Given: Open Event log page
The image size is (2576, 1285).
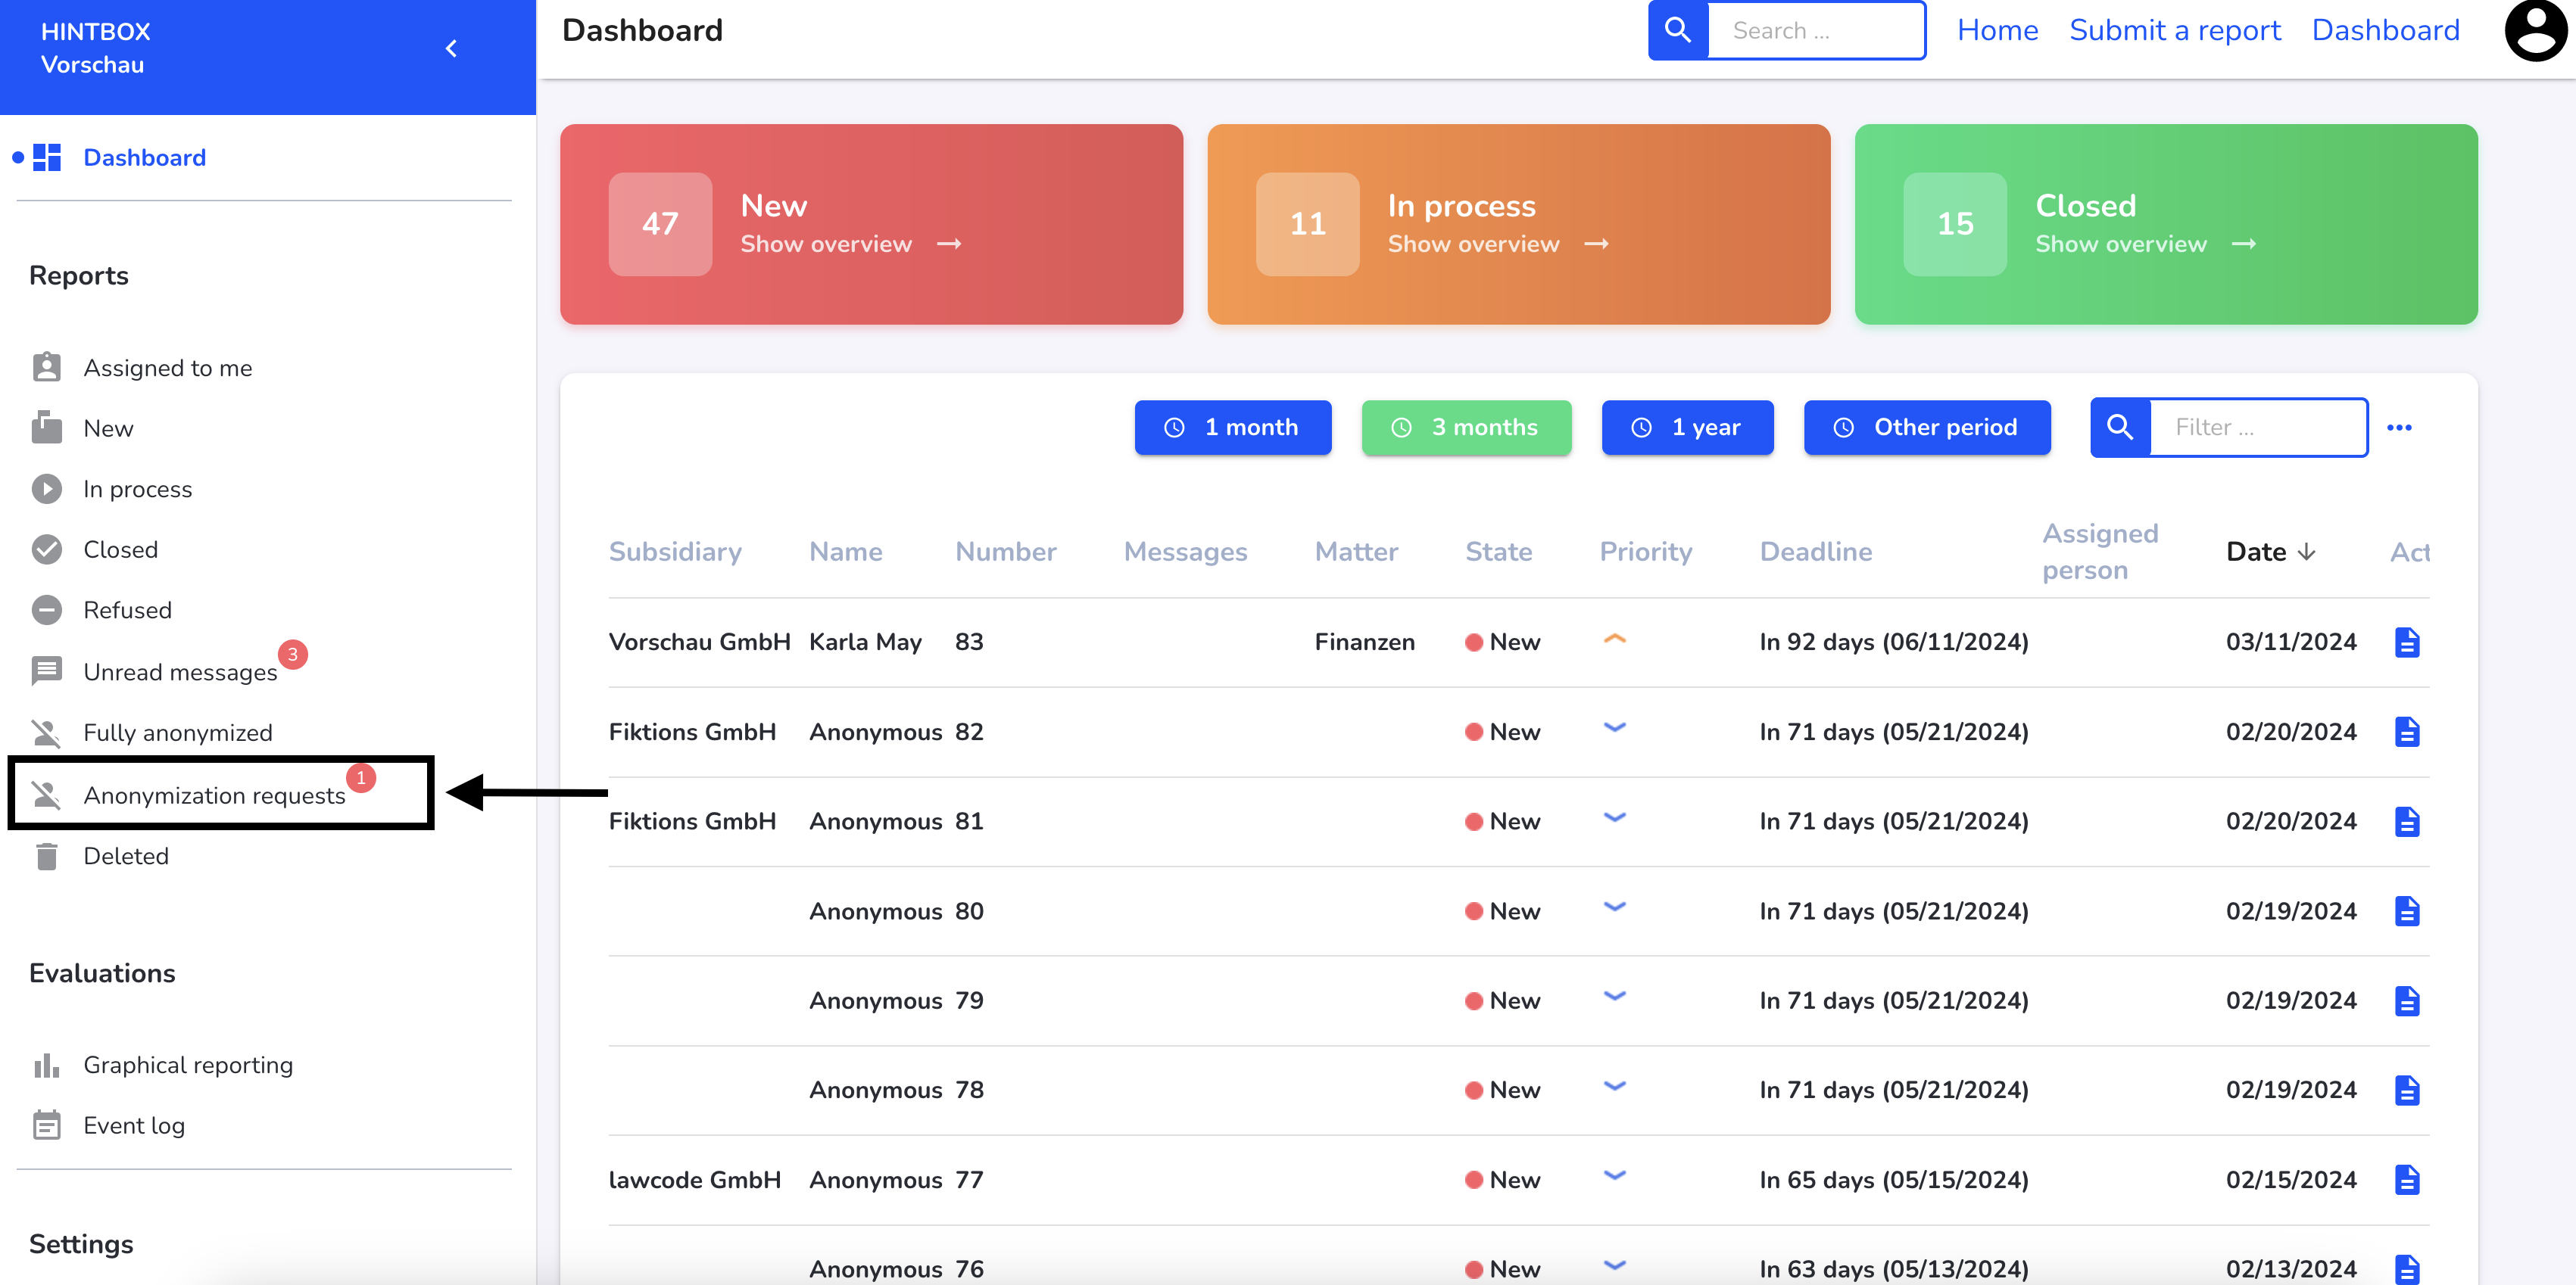Looking at the screenshot, I should (x=134, y=1125).
